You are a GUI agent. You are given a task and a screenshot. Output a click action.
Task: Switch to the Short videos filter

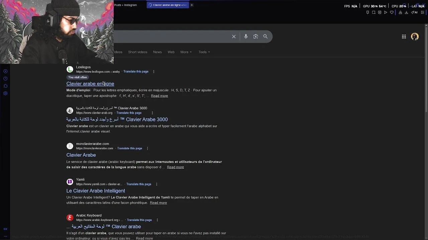pos(138,52)
